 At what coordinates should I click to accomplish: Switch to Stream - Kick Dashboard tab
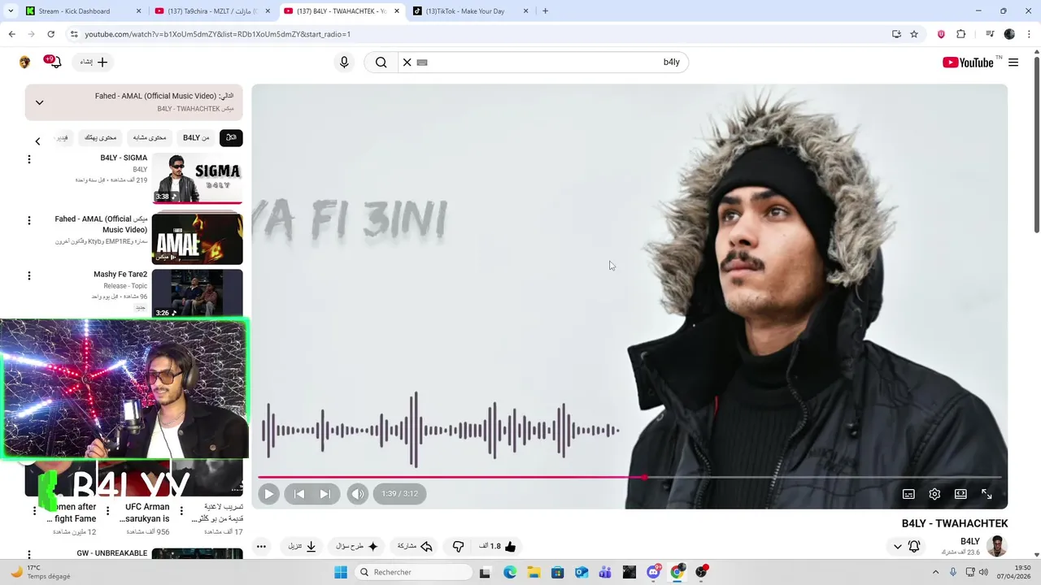(x=84, y=11)
